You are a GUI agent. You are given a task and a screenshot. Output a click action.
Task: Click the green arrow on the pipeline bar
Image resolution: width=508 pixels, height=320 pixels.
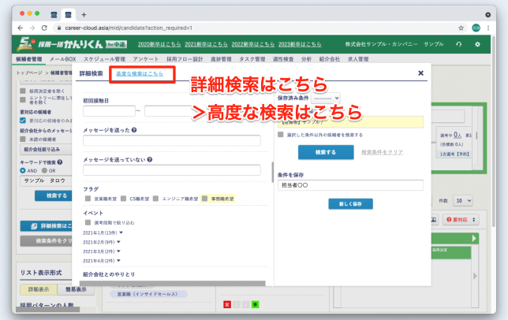click(x=474, y=239)
